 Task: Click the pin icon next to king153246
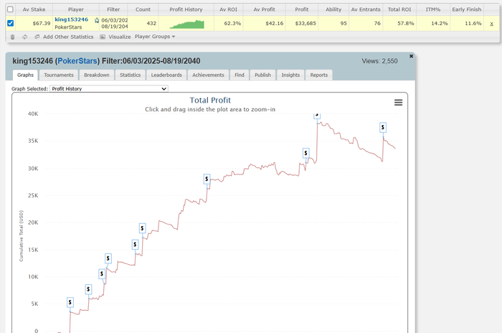coord(97,20)
